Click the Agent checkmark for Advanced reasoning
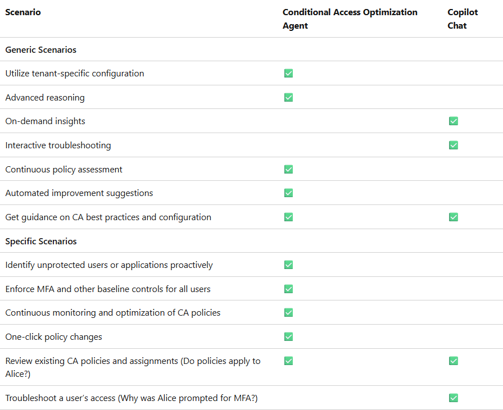The image size is (503, 410). pyautogui.click(x=288, y=98)
